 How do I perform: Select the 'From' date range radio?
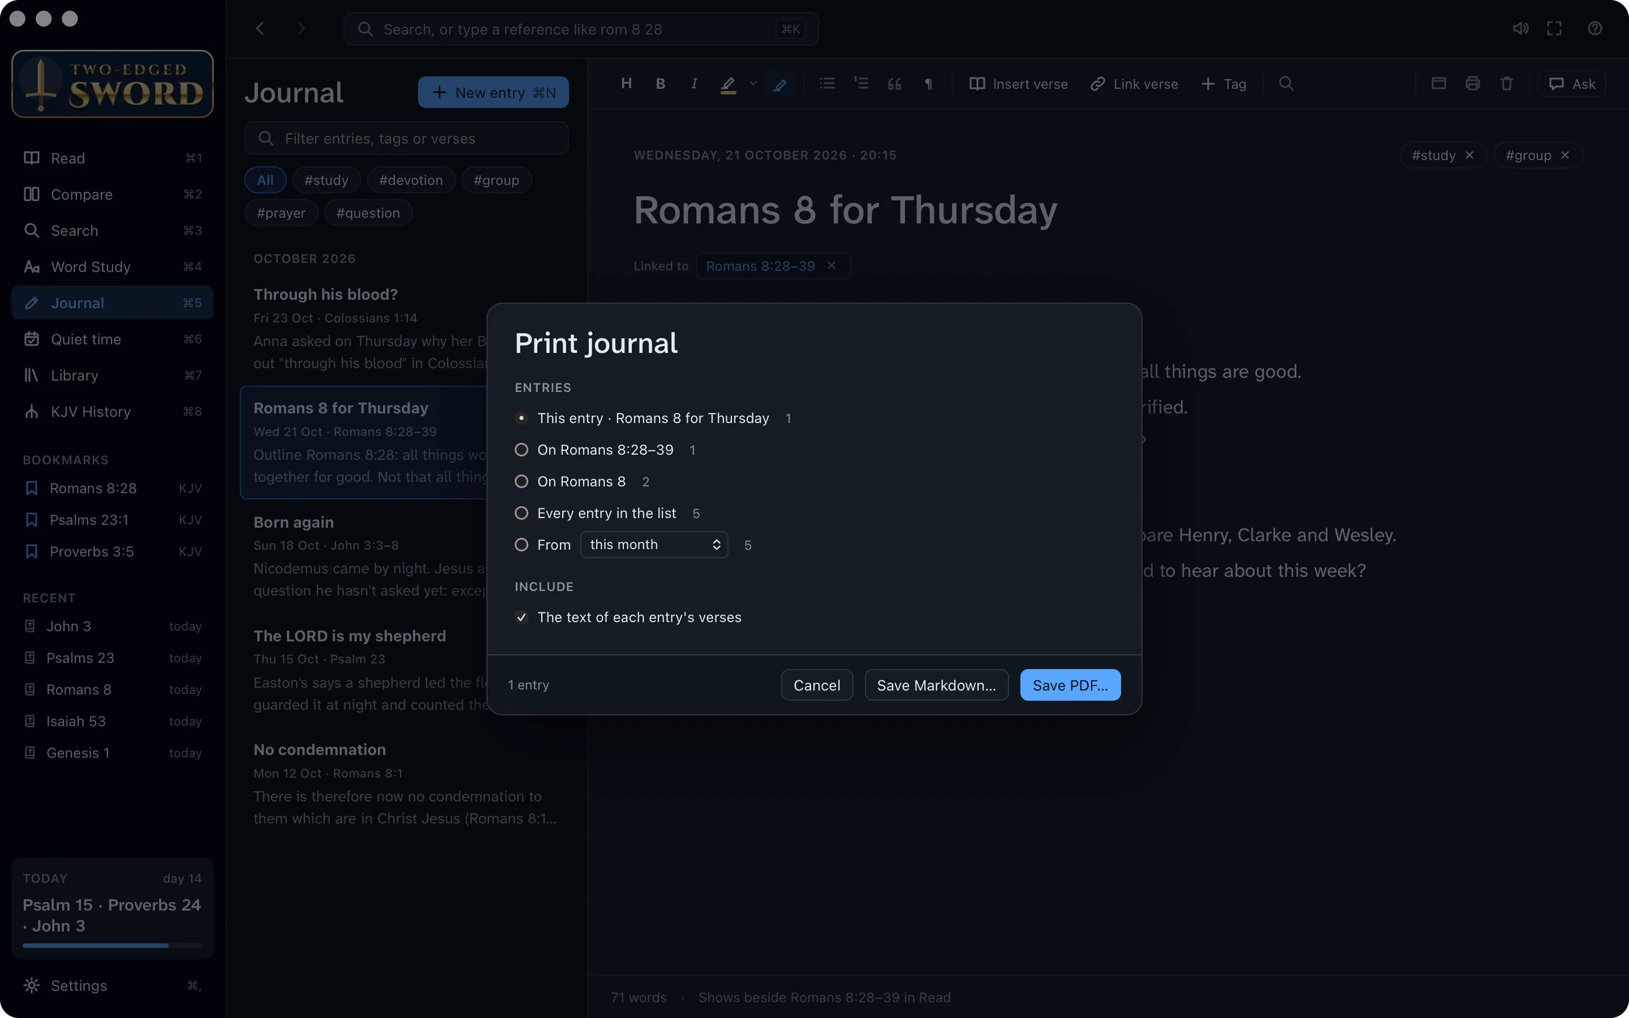coord(522,545)
